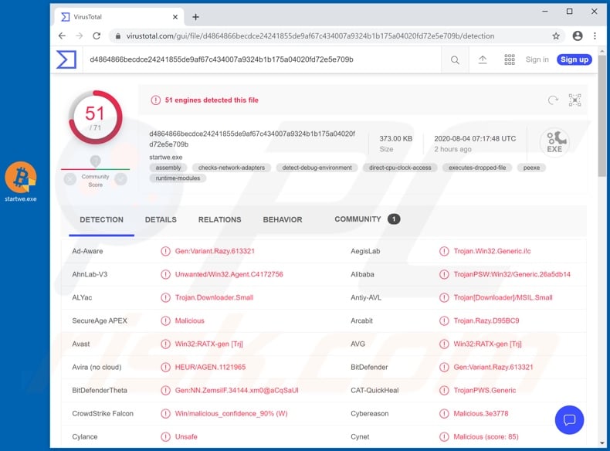Switch to the DETECTION tab
Screen dimensions: 610x451
point(101,219)
